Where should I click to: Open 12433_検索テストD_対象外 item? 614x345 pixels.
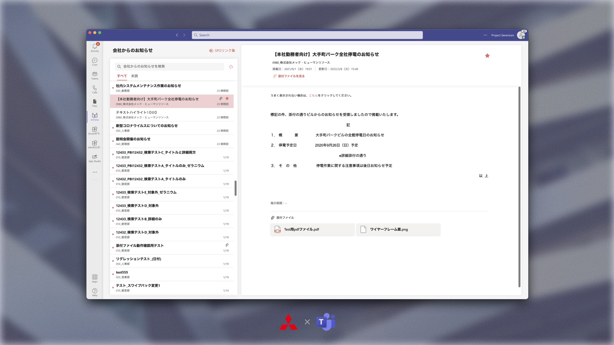coord(172,208)
